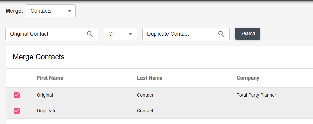
Task: Select the Total Party Planner company cell
Action: [x=256, y=95]
